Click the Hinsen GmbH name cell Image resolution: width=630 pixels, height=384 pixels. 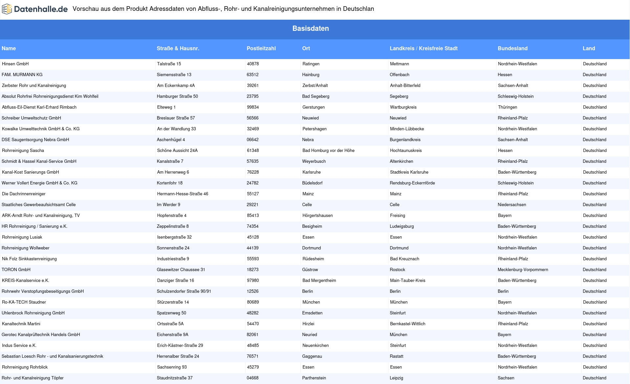point(15,64)
